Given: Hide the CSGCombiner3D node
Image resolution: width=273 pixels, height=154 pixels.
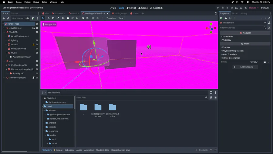Looking at the screenshot, I should click(37, 65).
